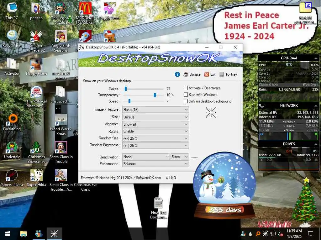Click the Everything search tray icon
The image size is (321, 240).
(x=258, y=234)
